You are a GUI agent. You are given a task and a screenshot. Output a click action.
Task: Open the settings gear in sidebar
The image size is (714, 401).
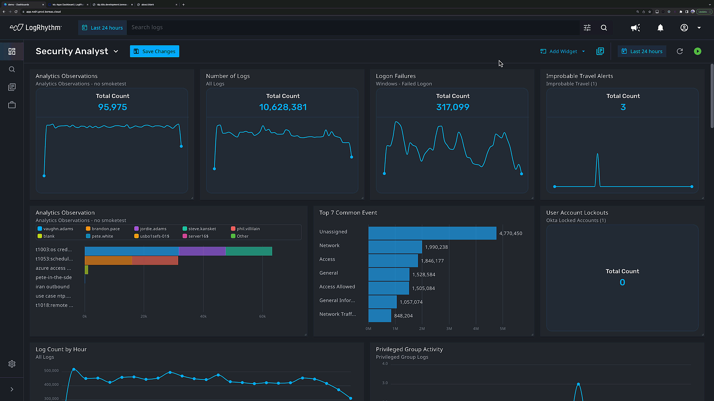12,364
